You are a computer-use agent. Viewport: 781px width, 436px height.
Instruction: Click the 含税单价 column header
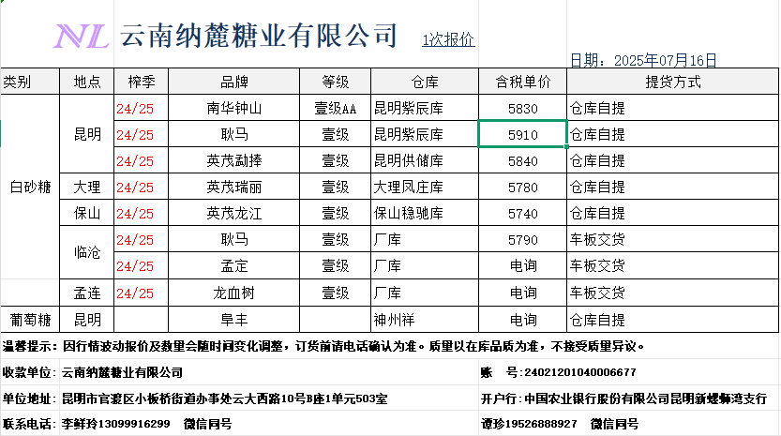522,82
